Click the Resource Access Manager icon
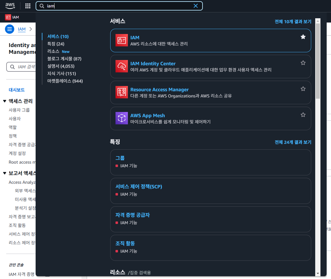The image size is (331, 279). click(x=122, y=92)
